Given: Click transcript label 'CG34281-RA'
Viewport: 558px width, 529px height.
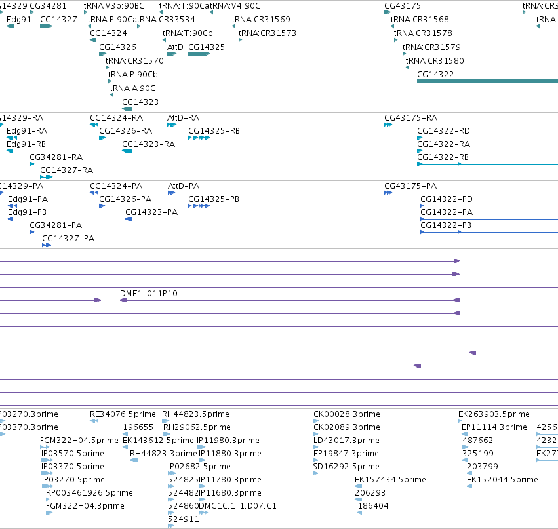Looking at the screenshot, I should click(56, 157).
